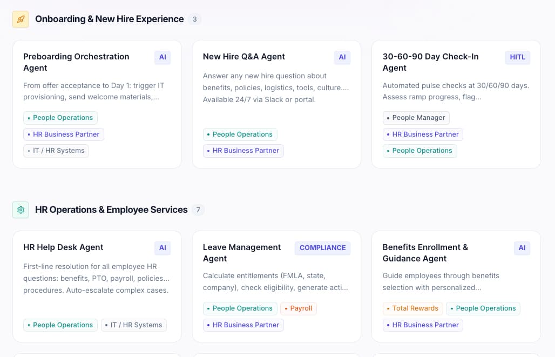Click description starting 'From offer acceptance to Day 1'

pos(94,91)
